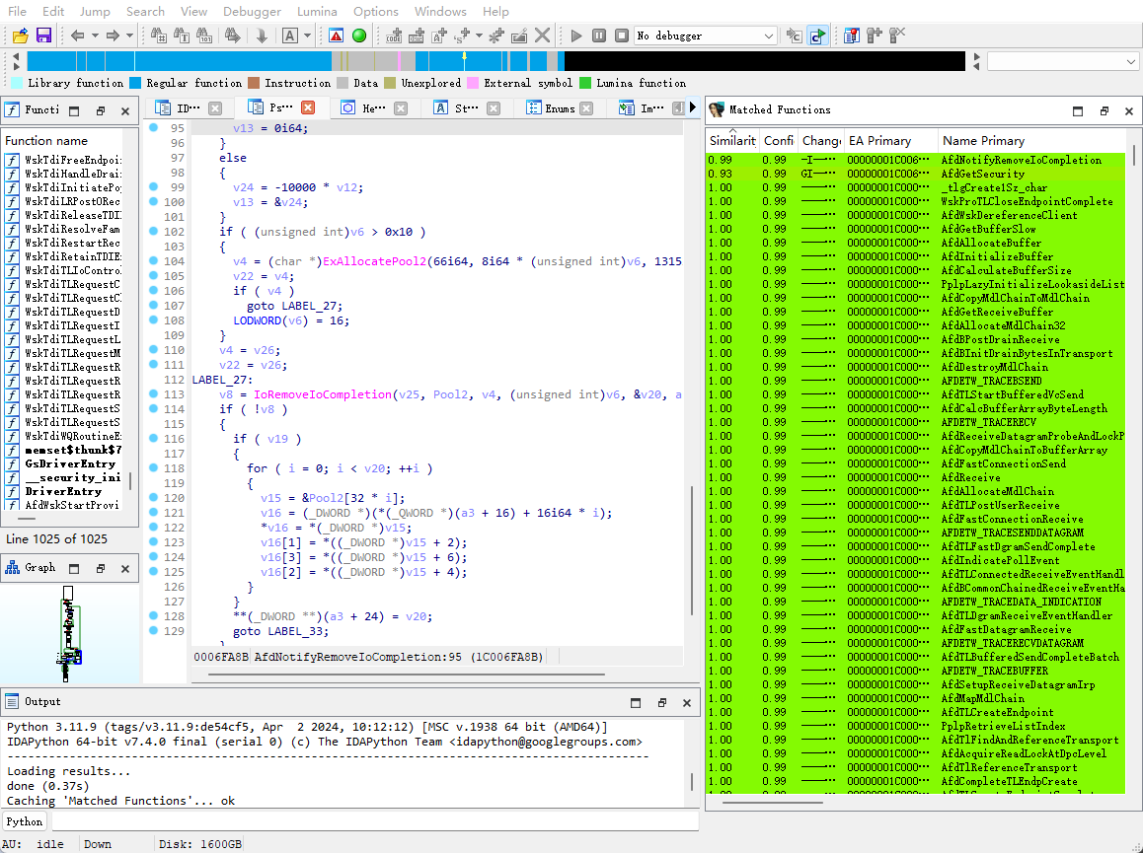Viewport: 1143px width, 853px height.
Task: Start the debugger with the play icon
Action: pos(575,36)
